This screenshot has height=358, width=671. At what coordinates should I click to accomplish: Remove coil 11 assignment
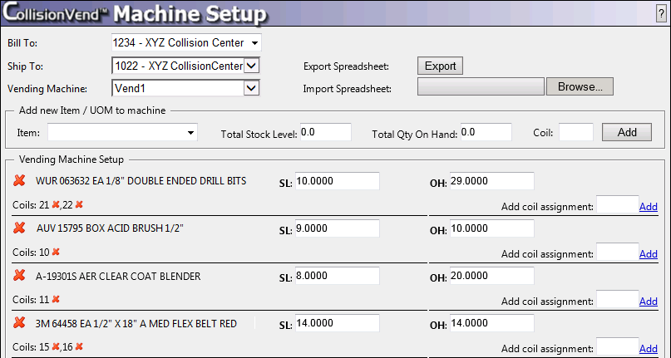coord(56,299)
